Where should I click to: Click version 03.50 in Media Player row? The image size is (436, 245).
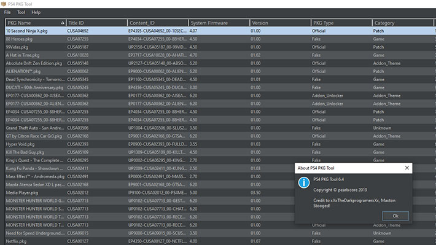click(x=255, y=192)
